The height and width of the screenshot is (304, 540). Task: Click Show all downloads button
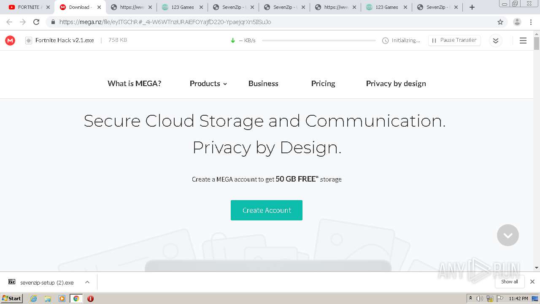[x=510, y=282]
